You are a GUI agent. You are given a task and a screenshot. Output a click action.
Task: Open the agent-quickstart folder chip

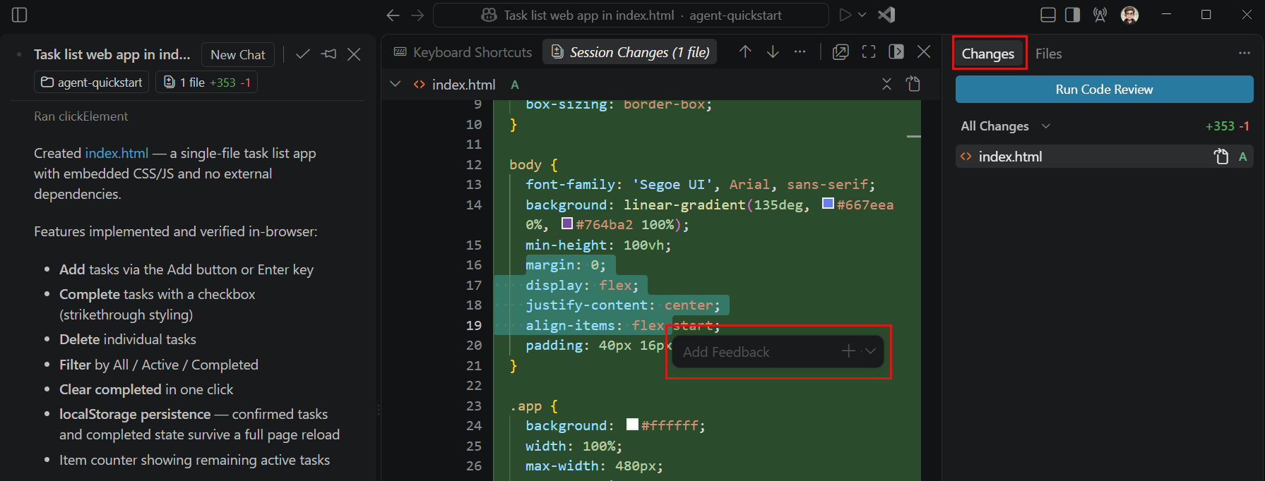click(92, 83)
